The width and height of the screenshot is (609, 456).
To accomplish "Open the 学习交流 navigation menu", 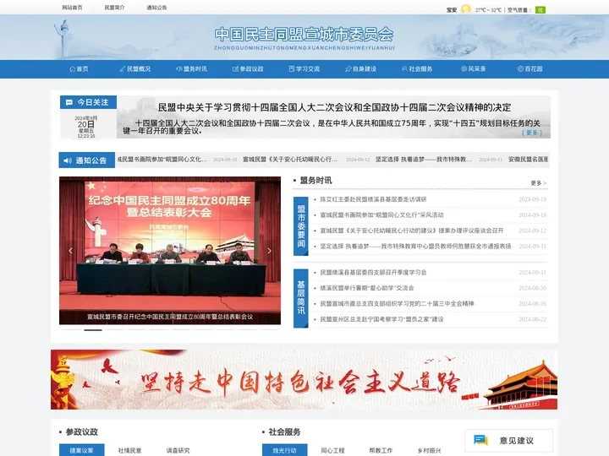I will coord(304,69).
